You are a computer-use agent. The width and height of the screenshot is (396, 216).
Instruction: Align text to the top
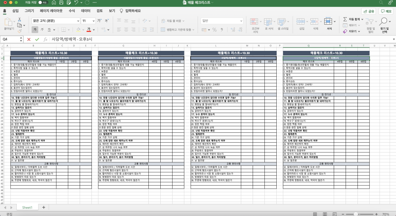pos(119,20)
